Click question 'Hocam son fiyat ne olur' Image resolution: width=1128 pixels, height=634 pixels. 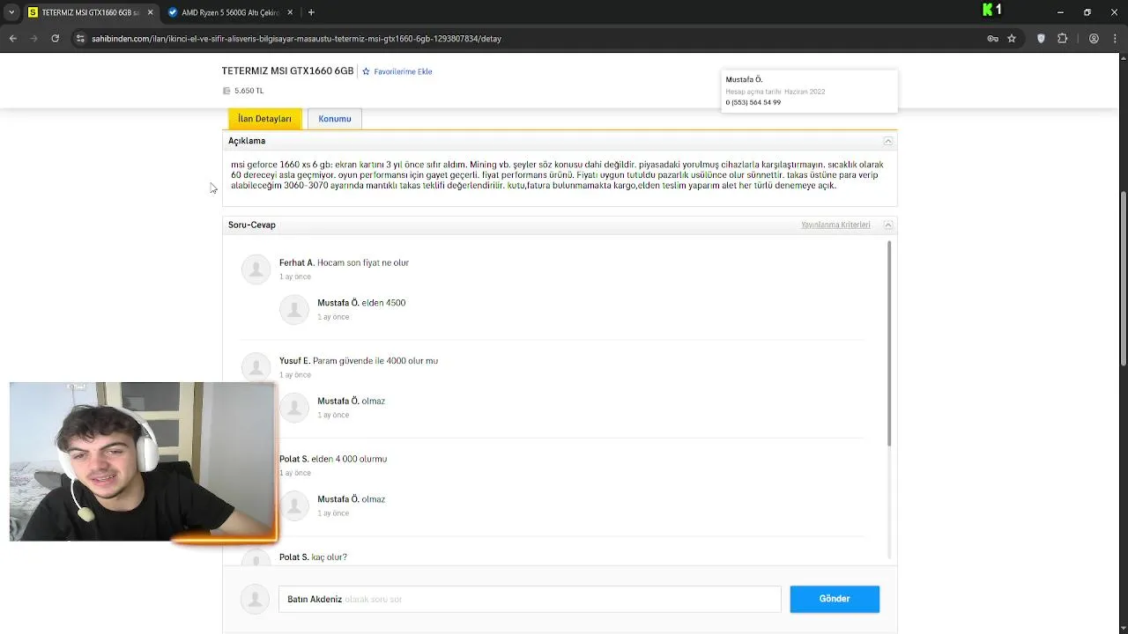(363, 262)
